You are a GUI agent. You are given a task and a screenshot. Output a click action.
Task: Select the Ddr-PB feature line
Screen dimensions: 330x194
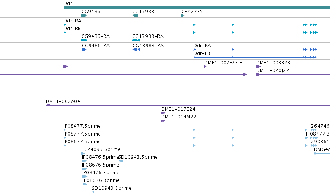[x=255, y=57]
